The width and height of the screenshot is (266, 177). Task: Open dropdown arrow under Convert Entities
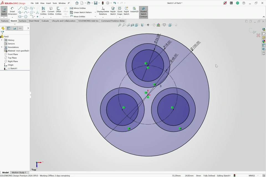[x=51, y=17]
